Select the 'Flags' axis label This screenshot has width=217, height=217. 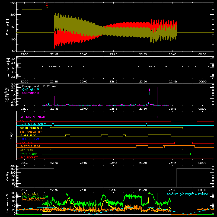pos(11,135)
